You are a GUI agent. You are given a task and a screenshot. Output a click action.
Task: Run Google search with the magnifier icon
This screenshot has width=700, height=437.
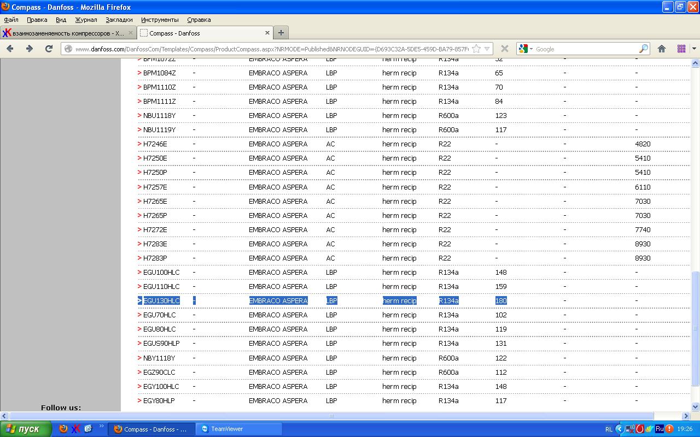click(643, 49)
